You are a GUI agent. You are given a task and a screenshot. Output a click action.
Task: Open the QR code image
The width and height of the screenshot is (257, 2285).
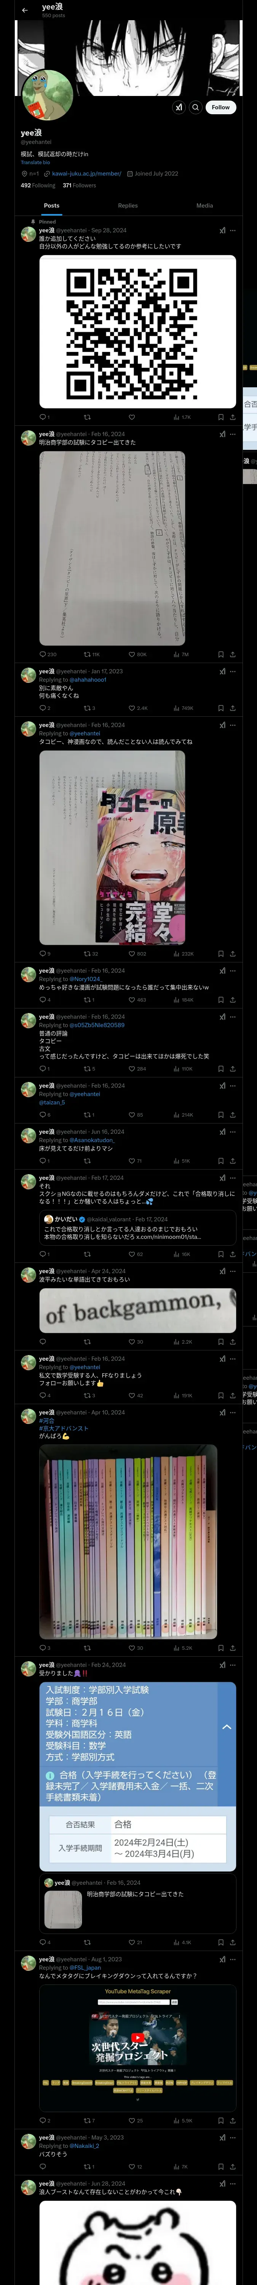[137, 332]
